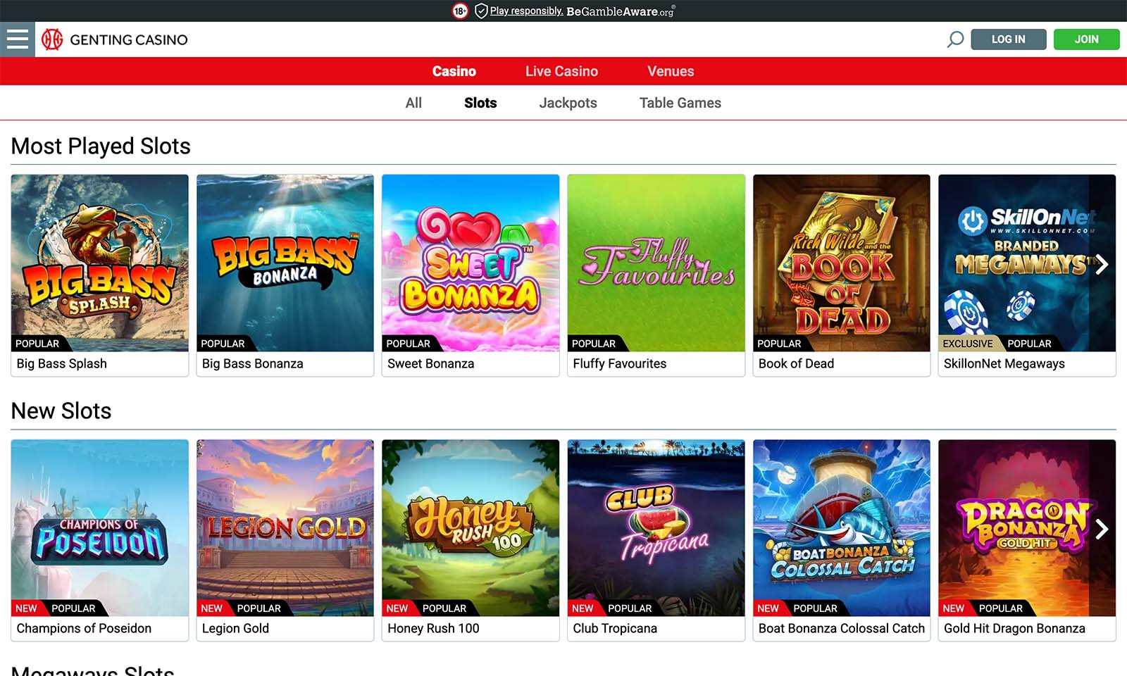
Task: Show All games category
Action: [x=413, y=103]
